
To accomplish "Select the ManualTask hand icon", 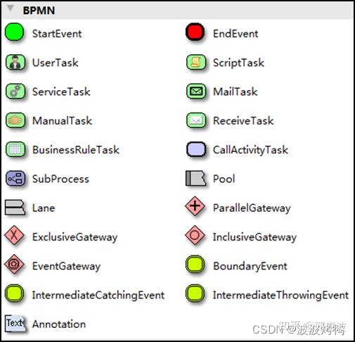I will (x=15, y=120).
